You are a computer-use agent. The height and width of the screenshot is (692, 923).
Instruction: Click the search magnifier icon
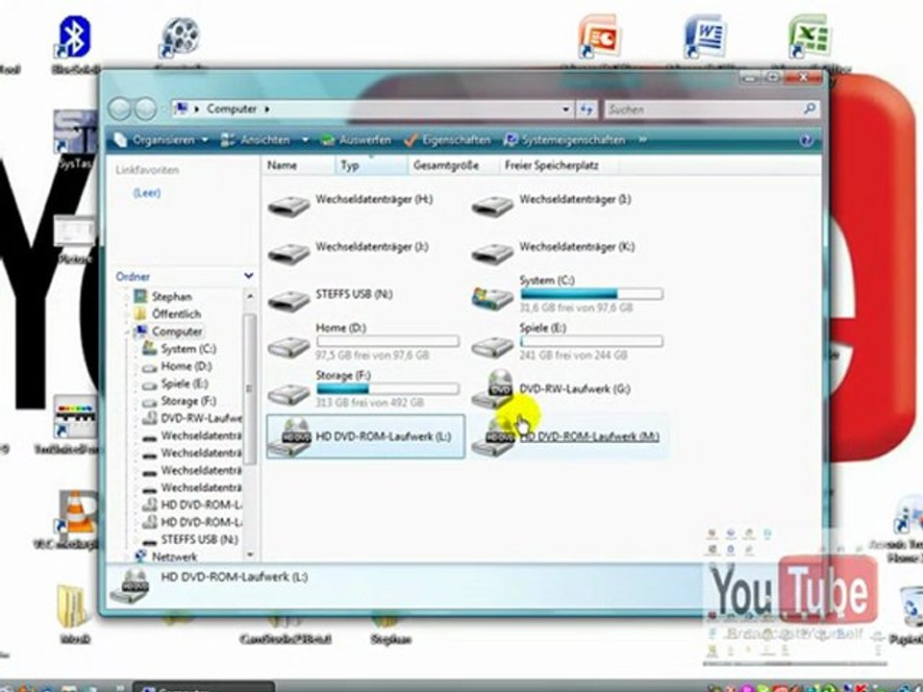point(810,109)
